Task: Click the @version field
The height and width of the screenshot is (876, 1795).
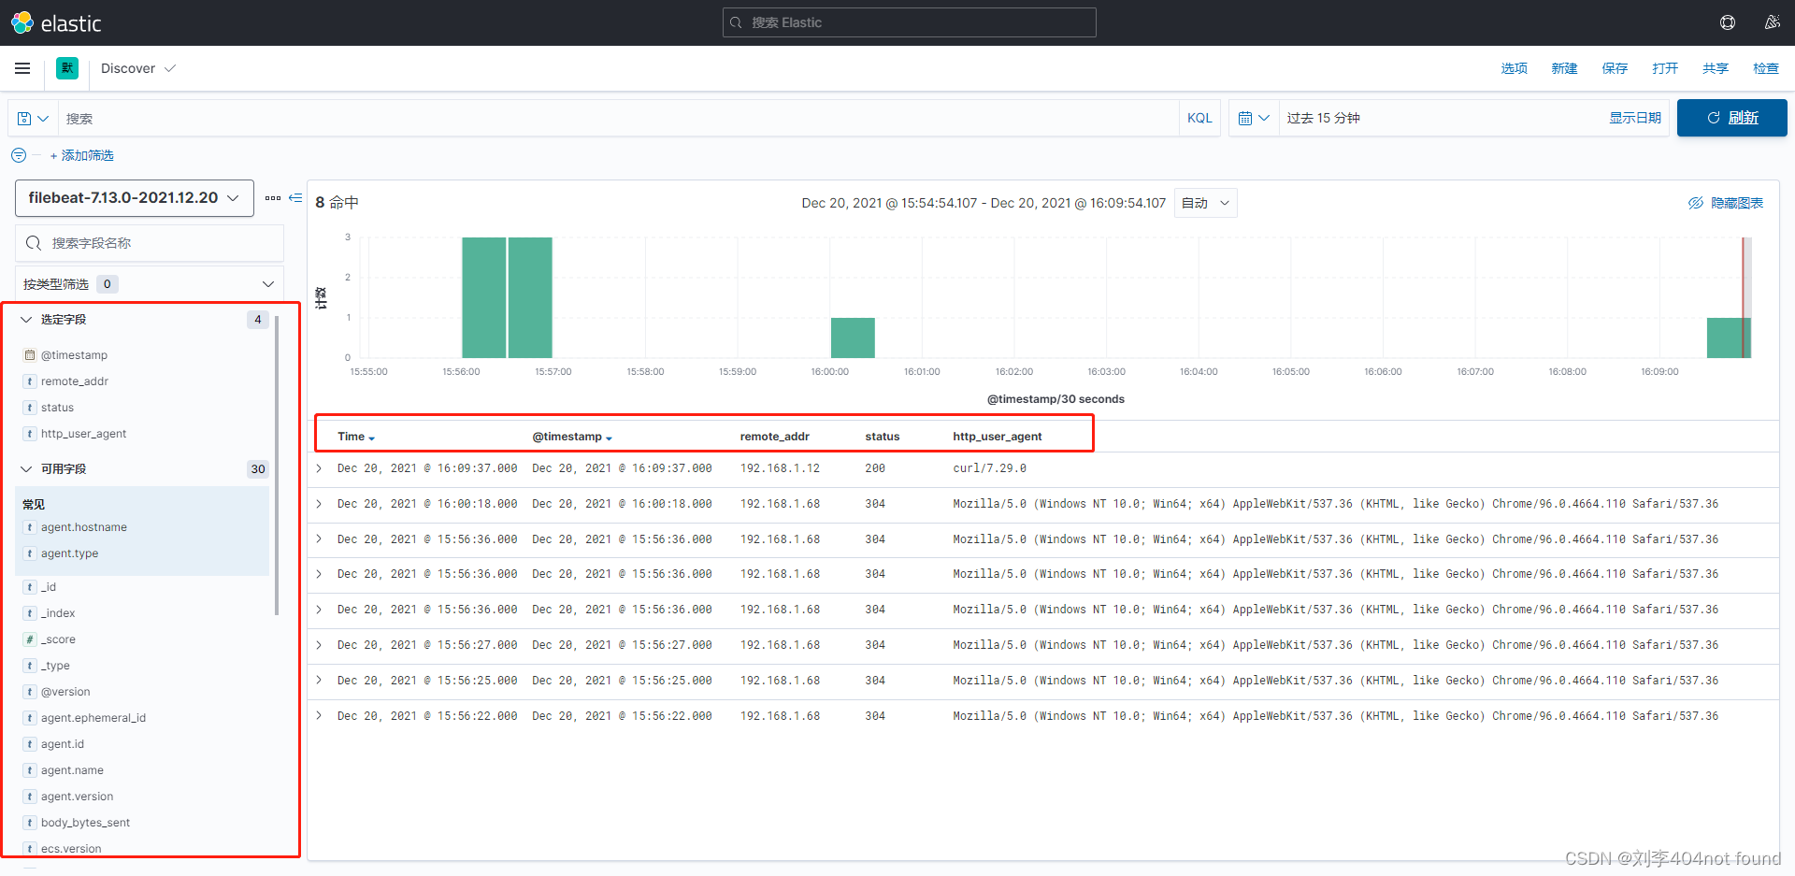Action: coord(65,692)
